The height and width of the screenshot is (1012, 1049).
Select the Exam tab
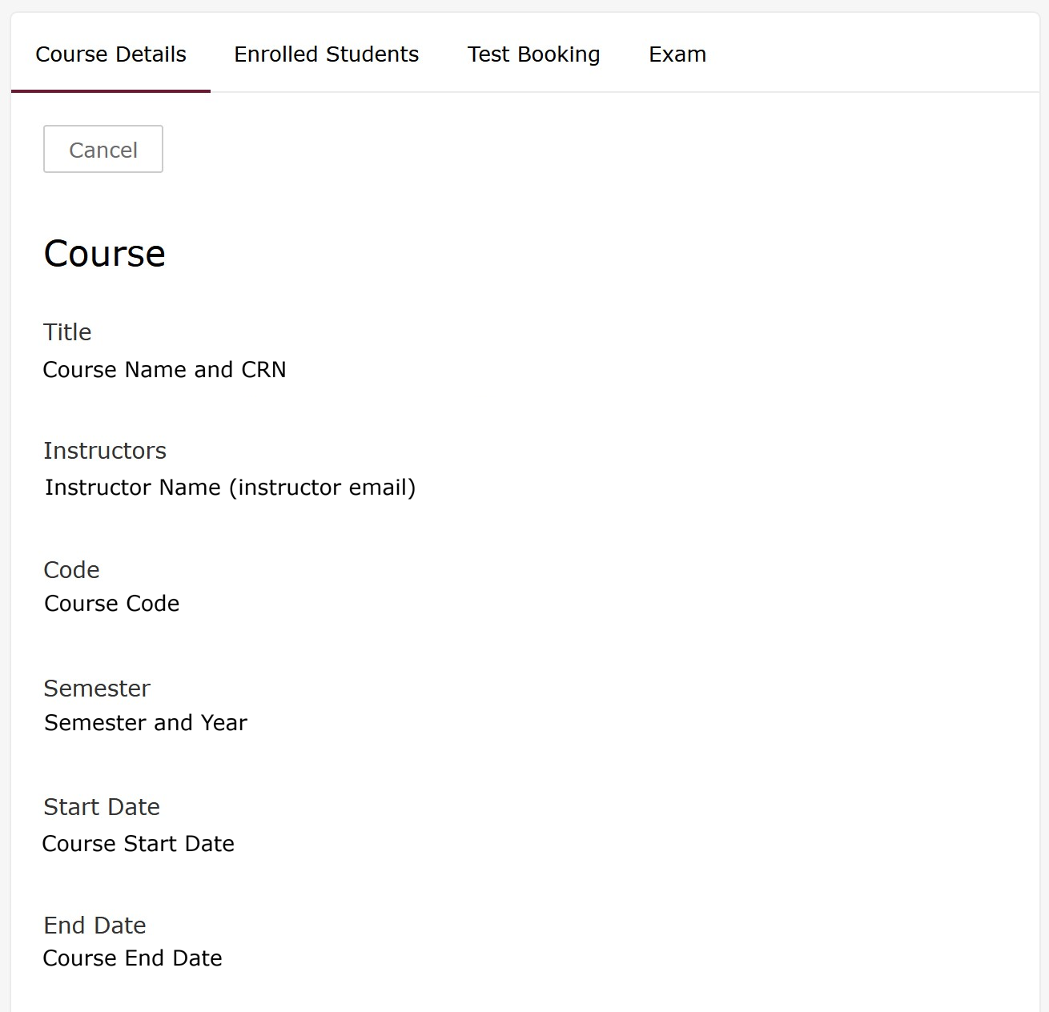coord(677,54)
